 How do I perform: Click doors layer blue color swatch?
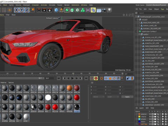coord(139,121)
